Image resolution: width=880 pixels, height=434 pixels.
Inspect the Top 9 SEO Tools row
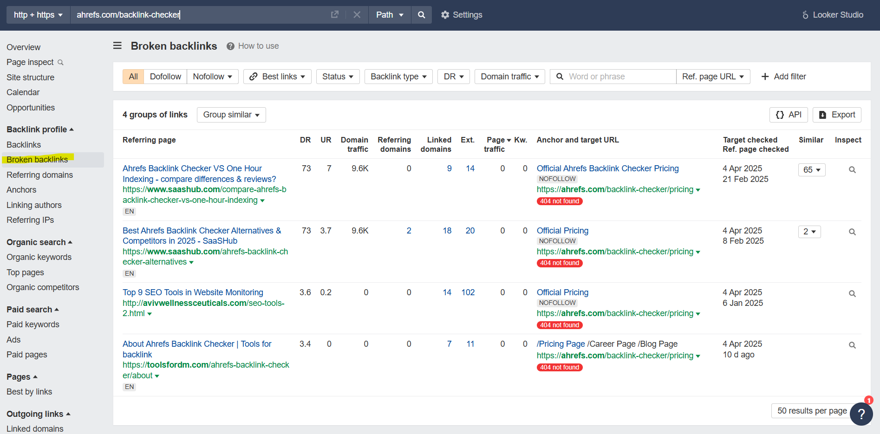point(852,294)
